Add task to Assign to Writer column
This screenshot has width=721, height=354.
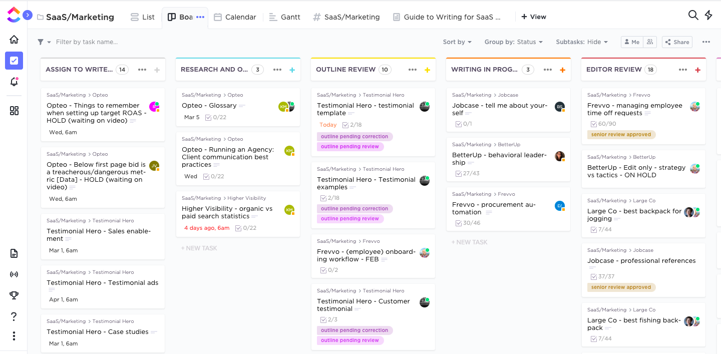[157, 70]
